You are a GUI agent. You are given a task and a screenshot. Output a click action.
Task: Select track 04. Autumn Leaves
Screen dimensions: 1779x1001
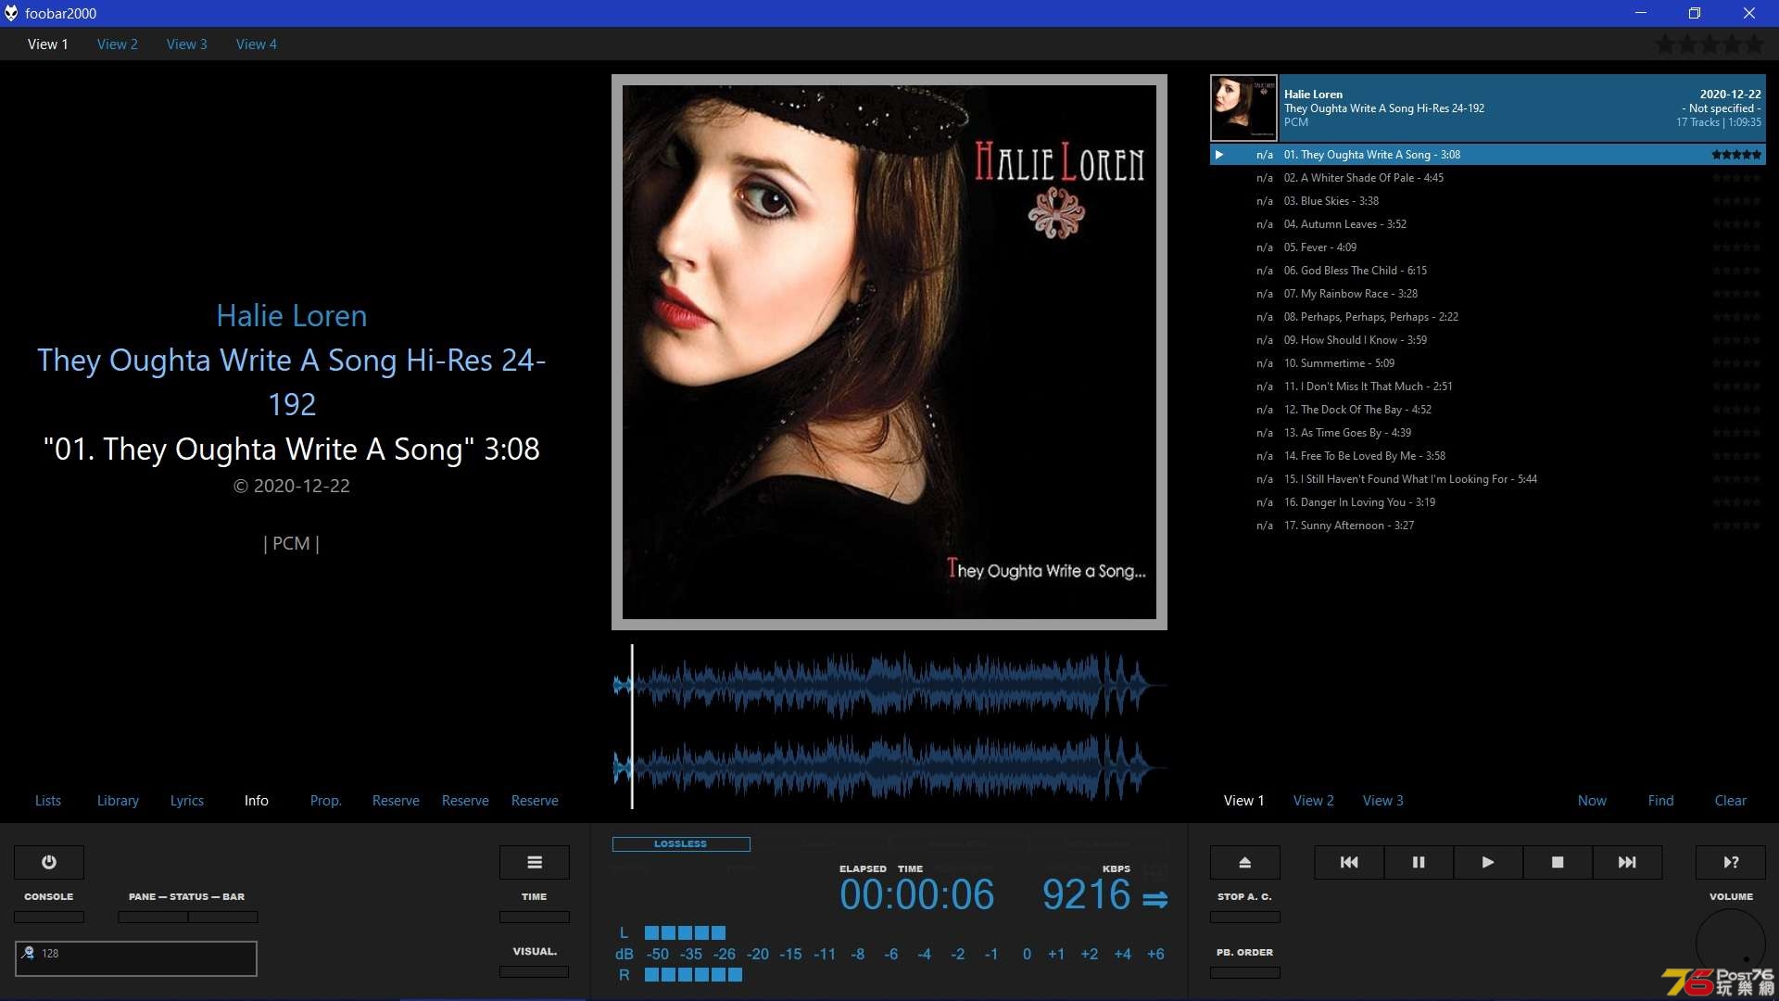tap(1488, 224)
